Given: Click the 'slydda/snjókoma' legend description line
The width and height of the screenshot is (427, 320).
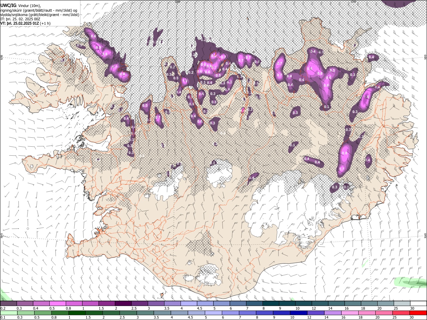Looking at the screenshot, I should point(40,15).
